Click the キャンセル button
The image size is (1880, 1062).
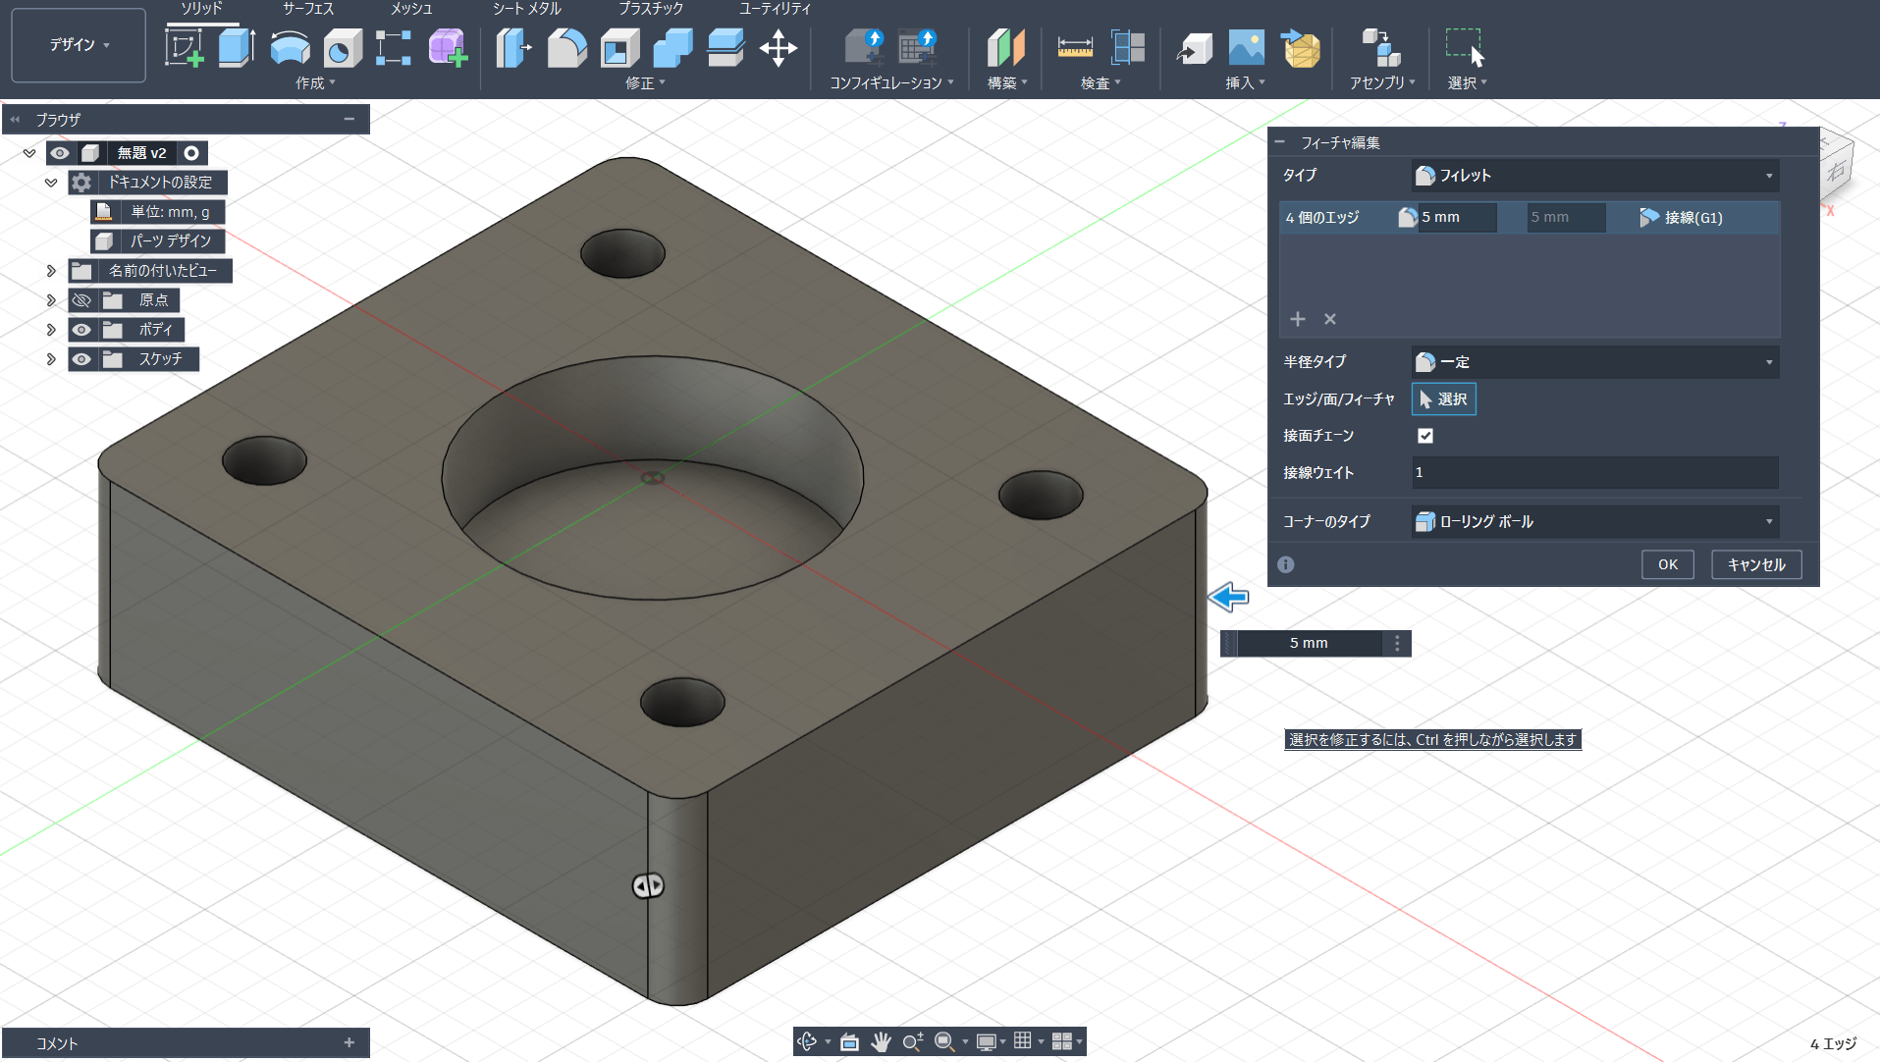(1756, 564)
